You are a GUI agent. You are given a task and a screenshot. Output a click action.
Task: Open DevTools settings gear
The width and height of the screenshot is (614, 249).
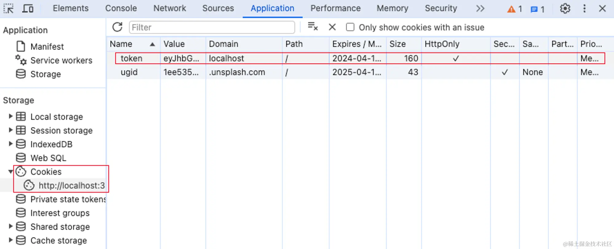(x=565, y=8)
